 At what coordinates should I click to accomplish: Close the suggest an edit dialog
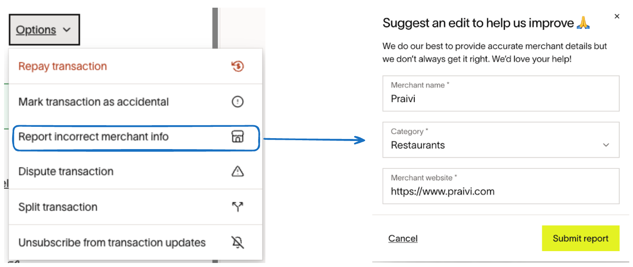(617, 17)
